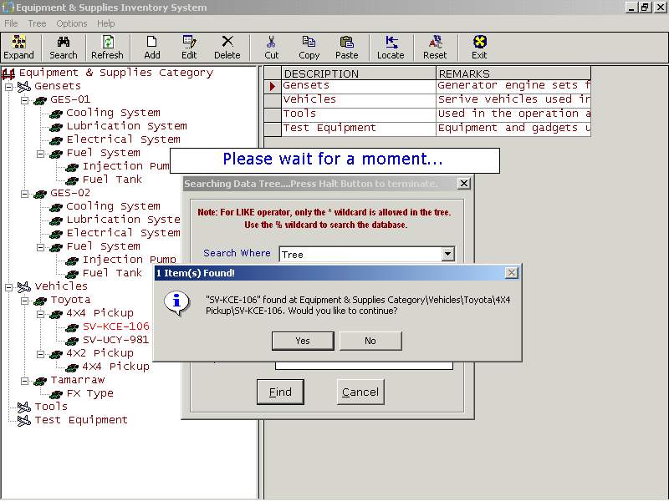The width and height of the screenshot is (669, 501).
Task: Open the File menu
Action: coord(11,23)
